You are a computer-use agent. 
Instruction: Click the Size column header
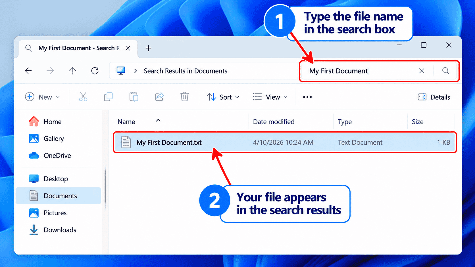418,122
